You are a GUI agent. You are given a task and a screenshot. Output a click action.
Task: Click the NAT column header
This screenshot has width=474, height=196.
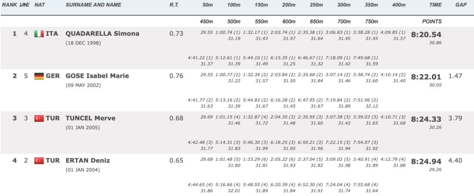pos(40,5)
